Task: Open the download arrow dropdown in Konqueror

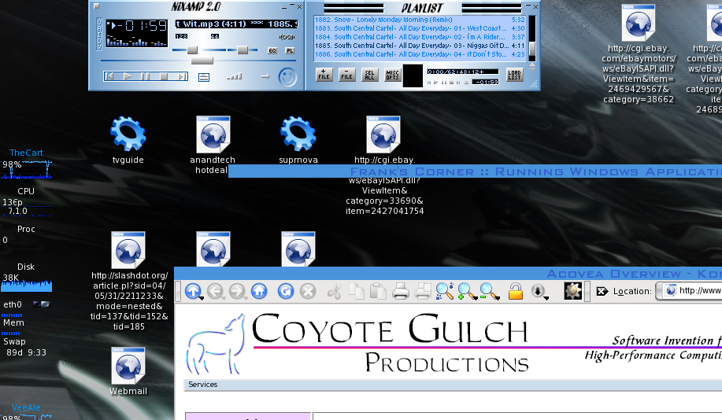Action: 546,299
